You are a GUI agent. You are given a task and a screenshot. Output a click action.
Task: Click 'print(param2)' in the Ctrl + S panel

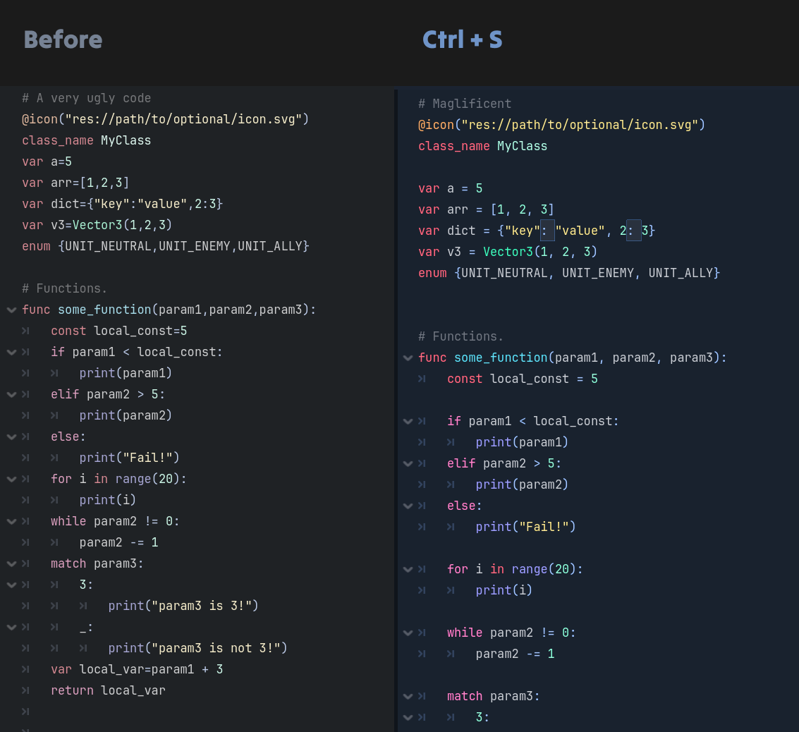522,484
